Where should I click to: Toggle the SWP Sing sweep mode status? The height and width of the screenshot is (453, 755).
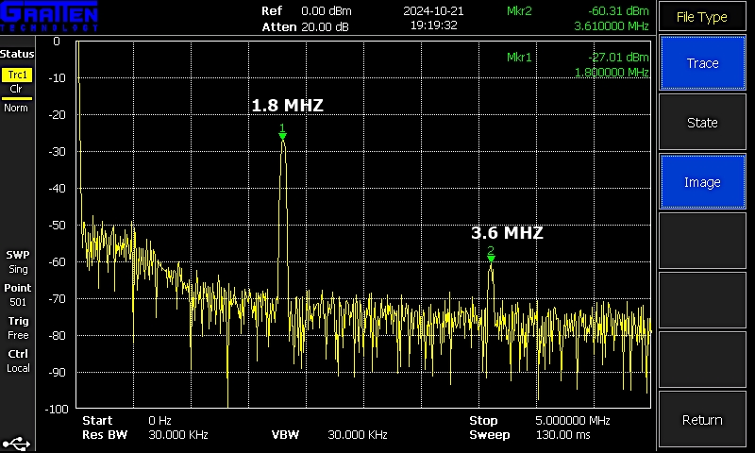point(18,261)
